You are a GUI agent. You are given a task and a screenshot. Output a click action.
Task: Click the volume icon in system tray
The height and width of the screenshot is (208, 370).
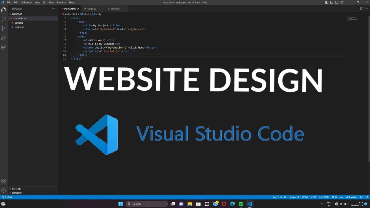click(341, 204)
